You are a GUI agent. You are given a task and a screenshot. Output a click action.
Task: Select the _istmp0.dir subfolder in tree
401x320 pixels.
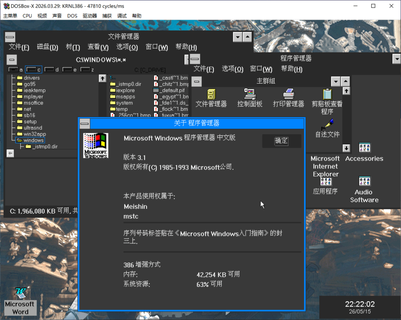tap(42, 146)
